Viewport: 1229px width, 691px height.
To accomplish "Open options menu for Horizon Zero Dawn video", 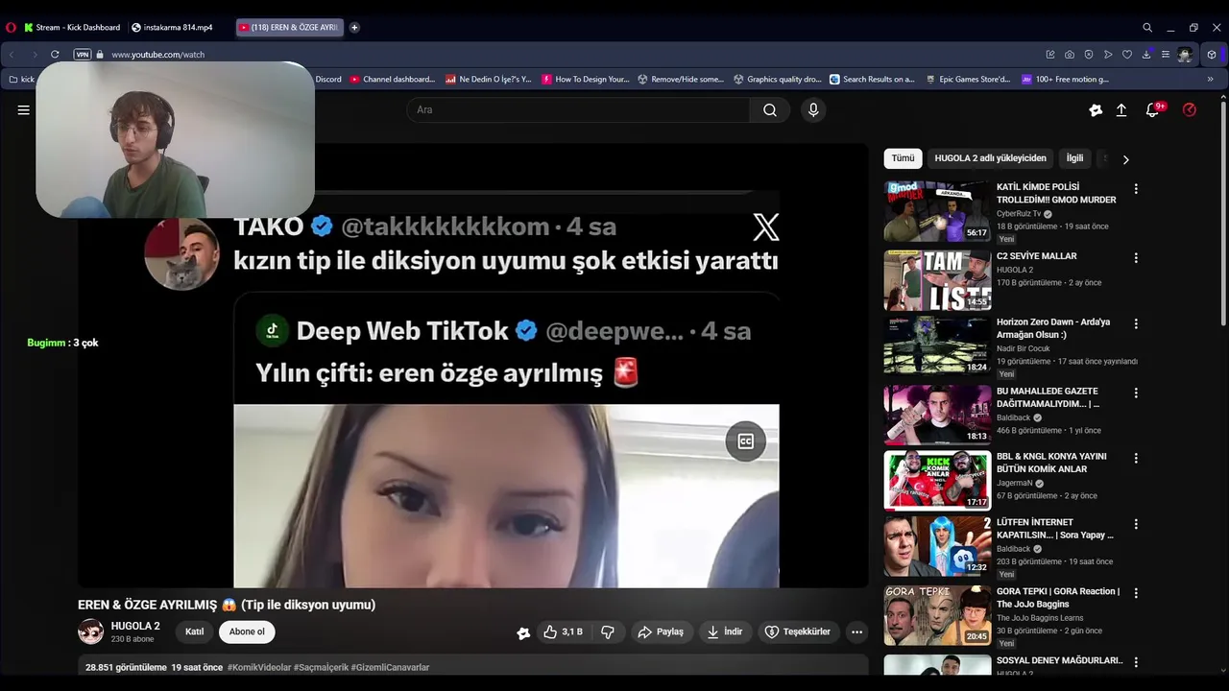I will 1136,323.
